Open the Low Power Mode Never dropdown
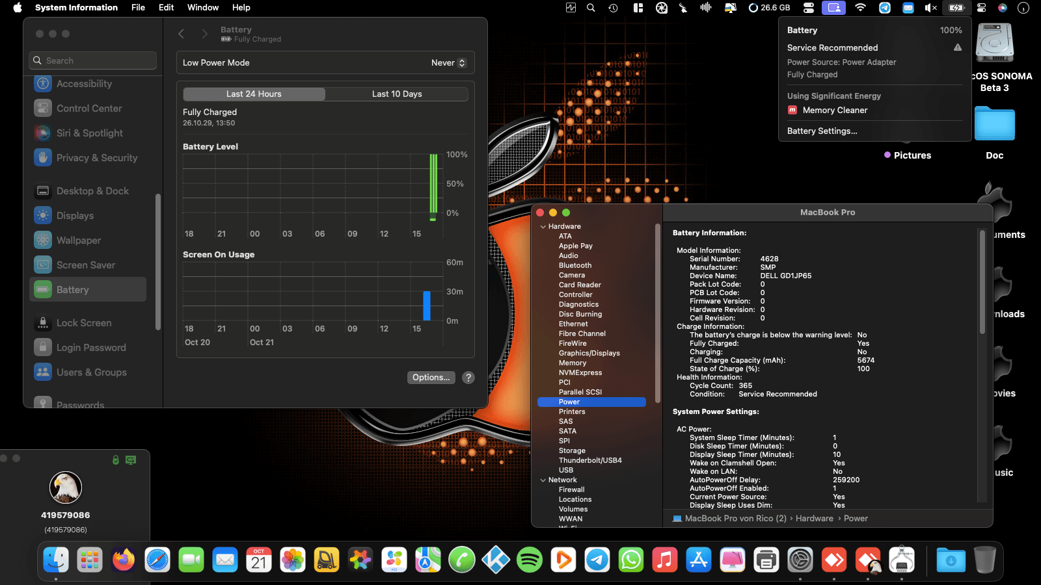This screenshot has height=585, width=1041. pos(449,63)
